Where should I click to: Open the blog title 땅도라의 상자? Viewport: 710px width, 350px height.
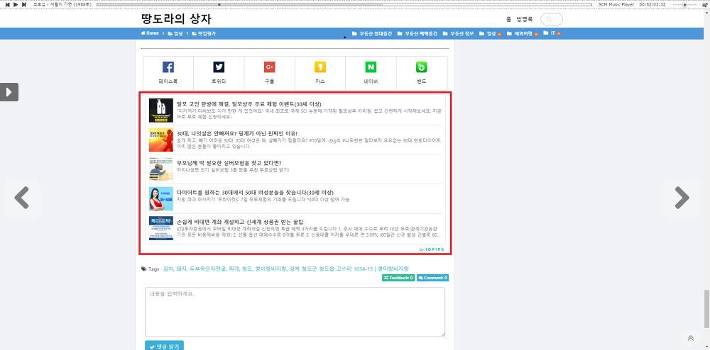(x=176, y=19)
